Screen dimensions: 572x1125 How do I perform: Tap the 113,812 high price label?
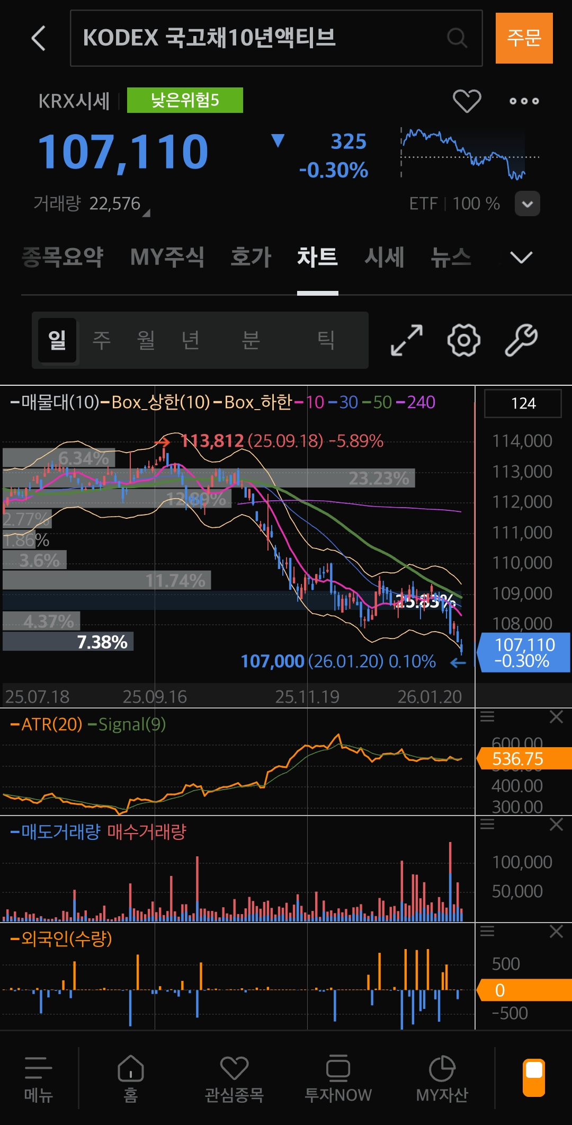pyautogui.click(x=282, y=441)
